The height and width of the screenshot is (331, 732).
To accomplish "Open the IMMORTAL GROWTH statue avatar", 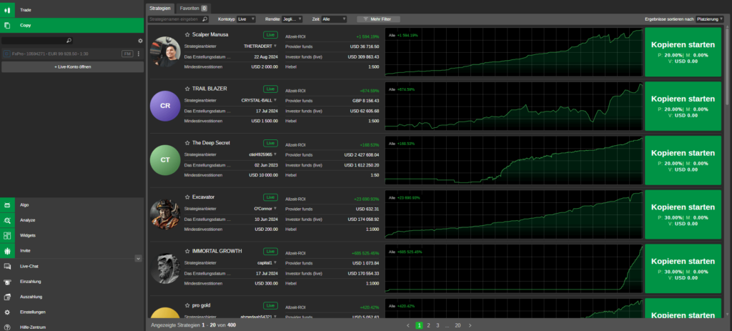I will pyautogui.click(x=165, y=268).
